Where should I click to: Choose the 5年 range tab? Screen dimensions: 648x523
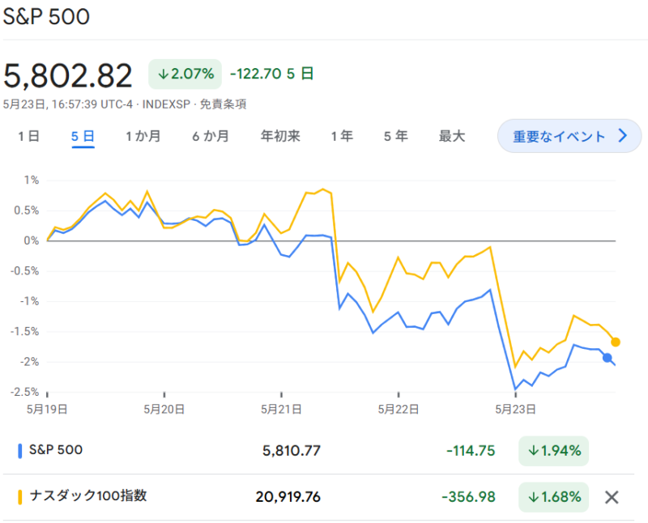(x=395, y=136)
